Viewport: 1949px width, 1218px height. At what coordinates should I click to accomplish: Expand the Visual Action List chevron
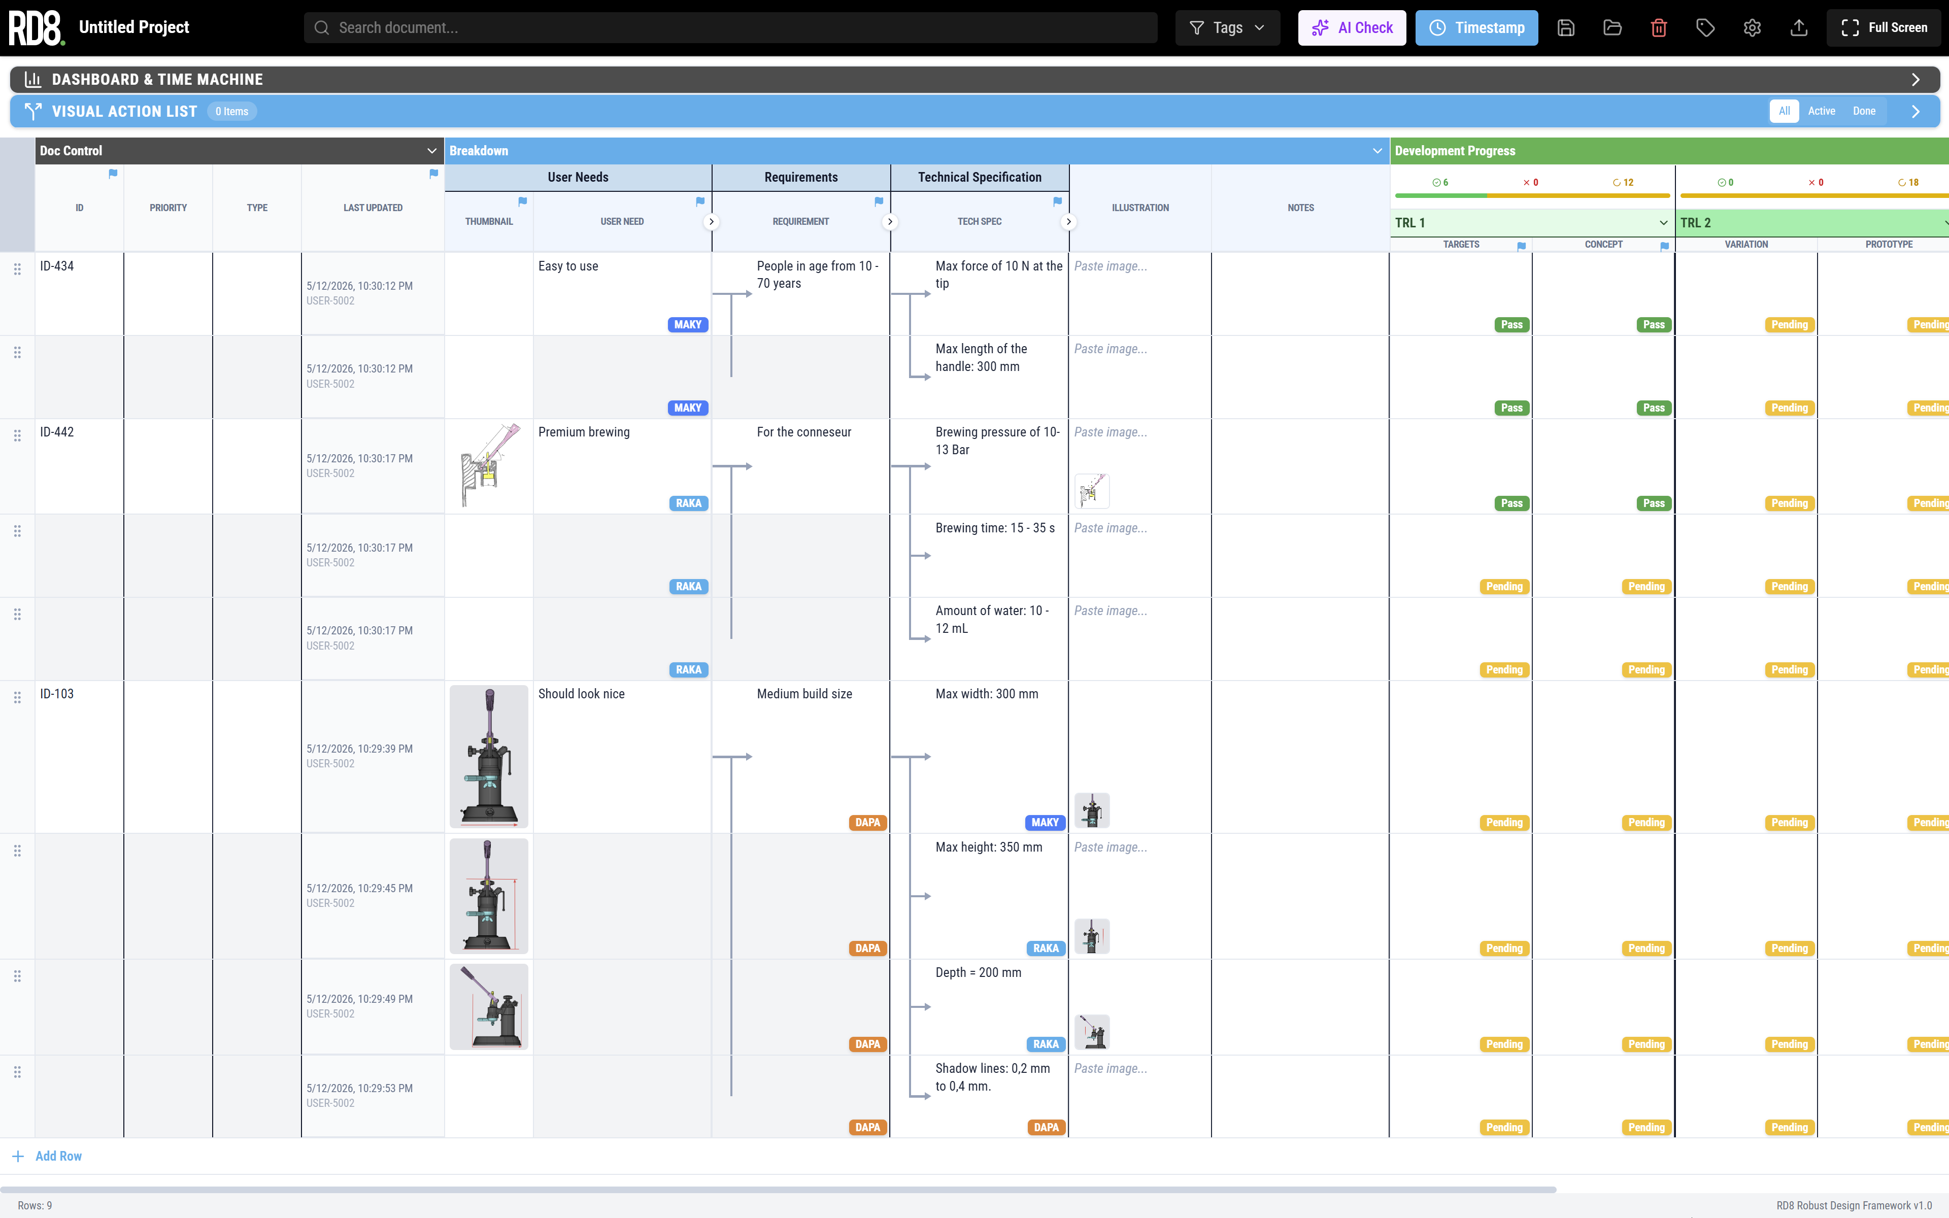(x=1916, y=111)
